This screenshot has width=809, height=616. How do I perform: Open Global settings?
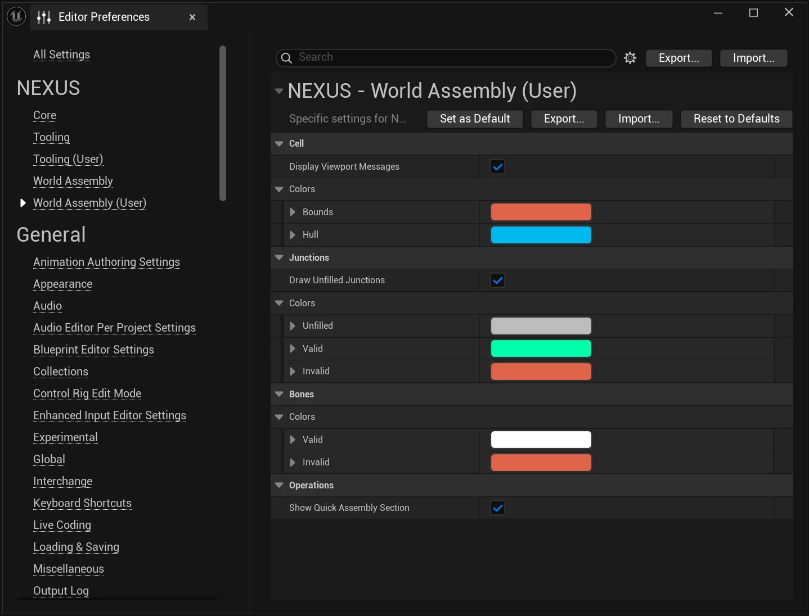pos(49,459)
